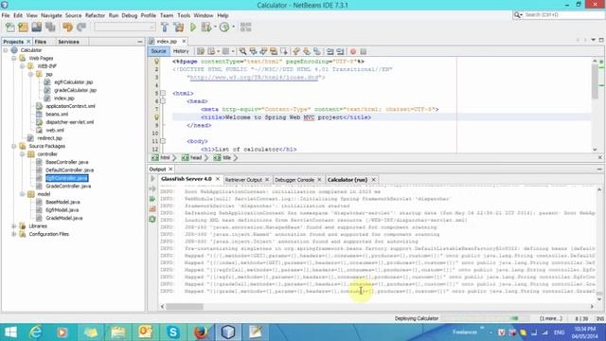Click the New File toolbar icon
Viewport: 606px width, 341px height.
pos(10,27)
